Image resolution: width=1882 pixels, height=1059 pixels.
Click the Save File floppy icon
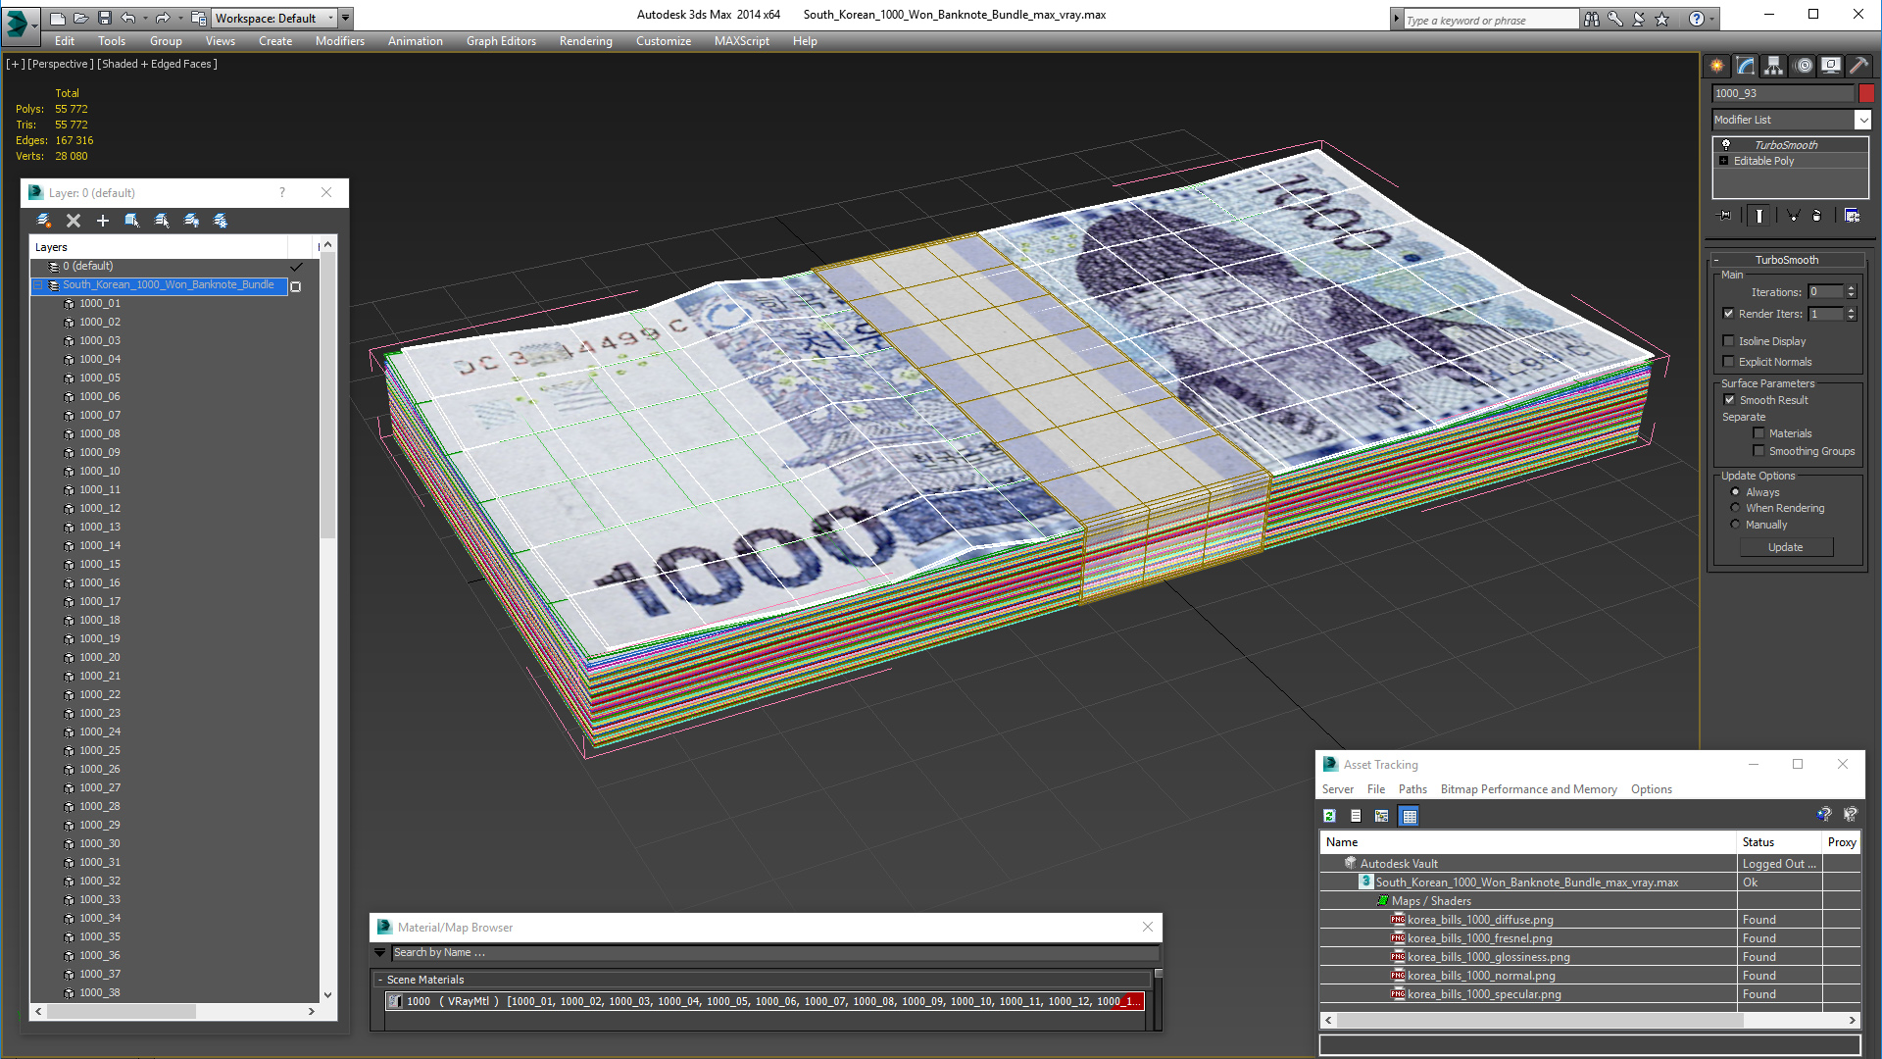click(x=104, y=18)
